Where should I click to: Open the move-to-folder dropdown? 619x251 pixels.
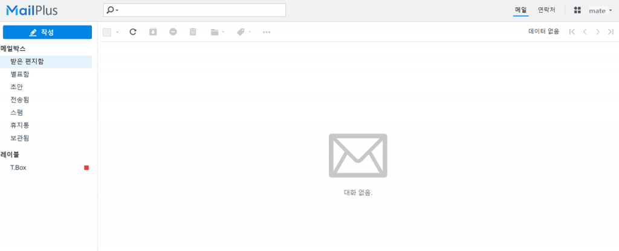pyautogui.click(x=218, y=32)
